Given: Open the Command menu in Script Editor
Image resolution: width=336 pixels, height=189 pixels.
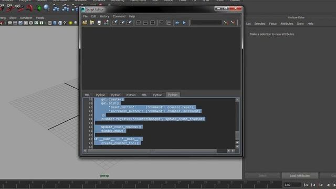Looking at the screenshot, I should pyautogui.click(x=119, y=16).
